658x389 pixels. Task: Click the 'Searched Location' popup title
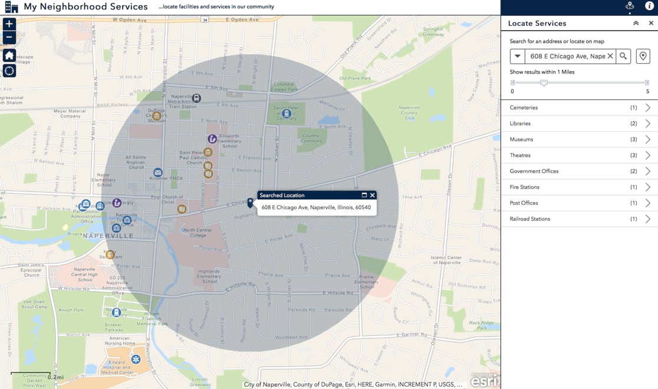282,195
